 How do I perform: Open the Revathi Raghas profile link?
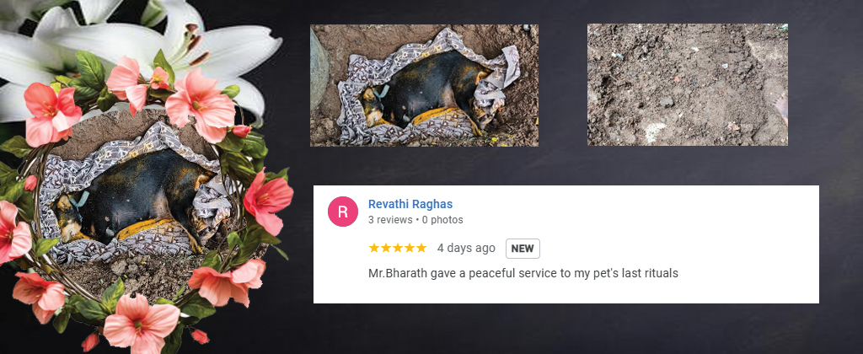(x=410, y=204)
